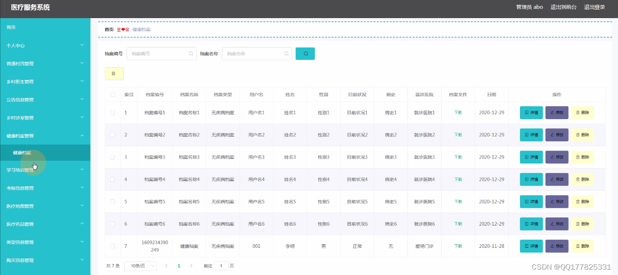This screenshot has width=618, height=275.
Task: Click the 档案编号 search input field
Action: tap(162, 53)
